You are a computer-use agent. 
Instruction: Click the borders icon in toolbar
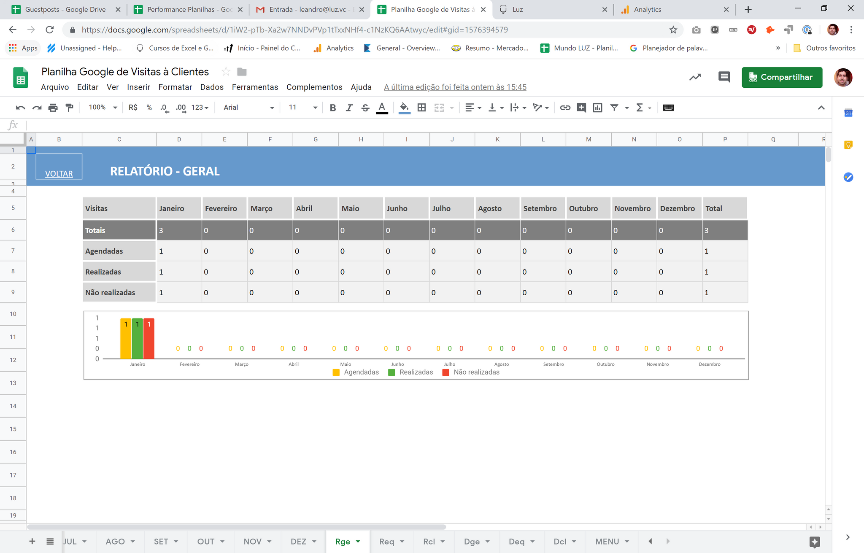point(421,108)
